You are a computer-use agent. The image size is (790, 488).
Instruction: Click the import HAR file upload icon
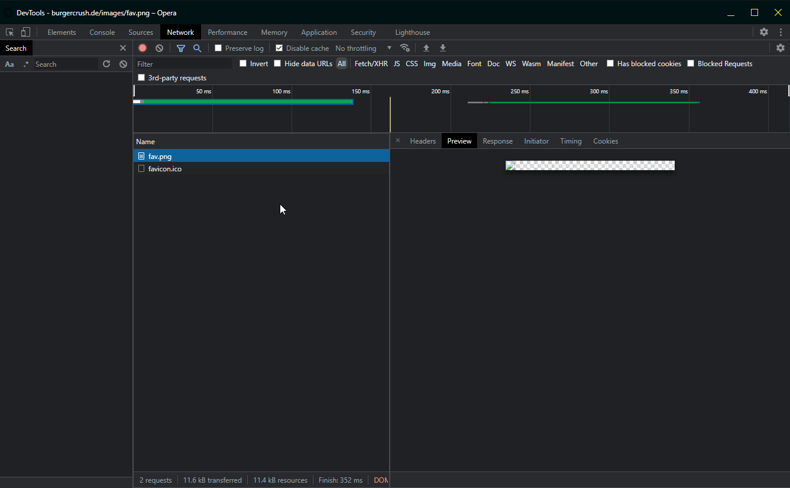(x=426, y=48)
